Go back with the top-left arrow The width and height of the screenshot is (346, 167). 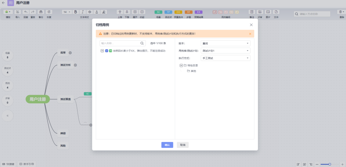click(3, 3)
